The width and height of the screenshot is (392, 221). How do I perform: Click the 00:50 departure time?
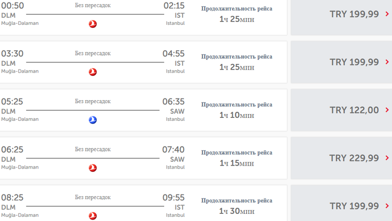pyautogui.click(x=12, y=6)
